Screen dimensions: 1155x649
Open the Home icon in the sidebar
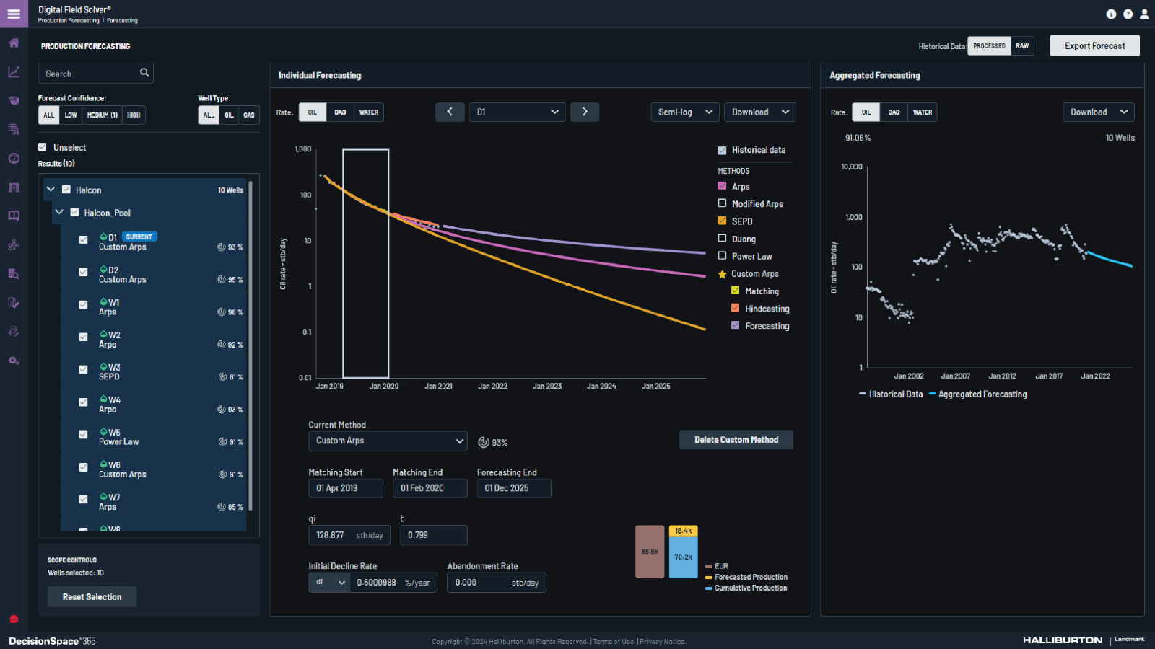click(x=13, y=43)
